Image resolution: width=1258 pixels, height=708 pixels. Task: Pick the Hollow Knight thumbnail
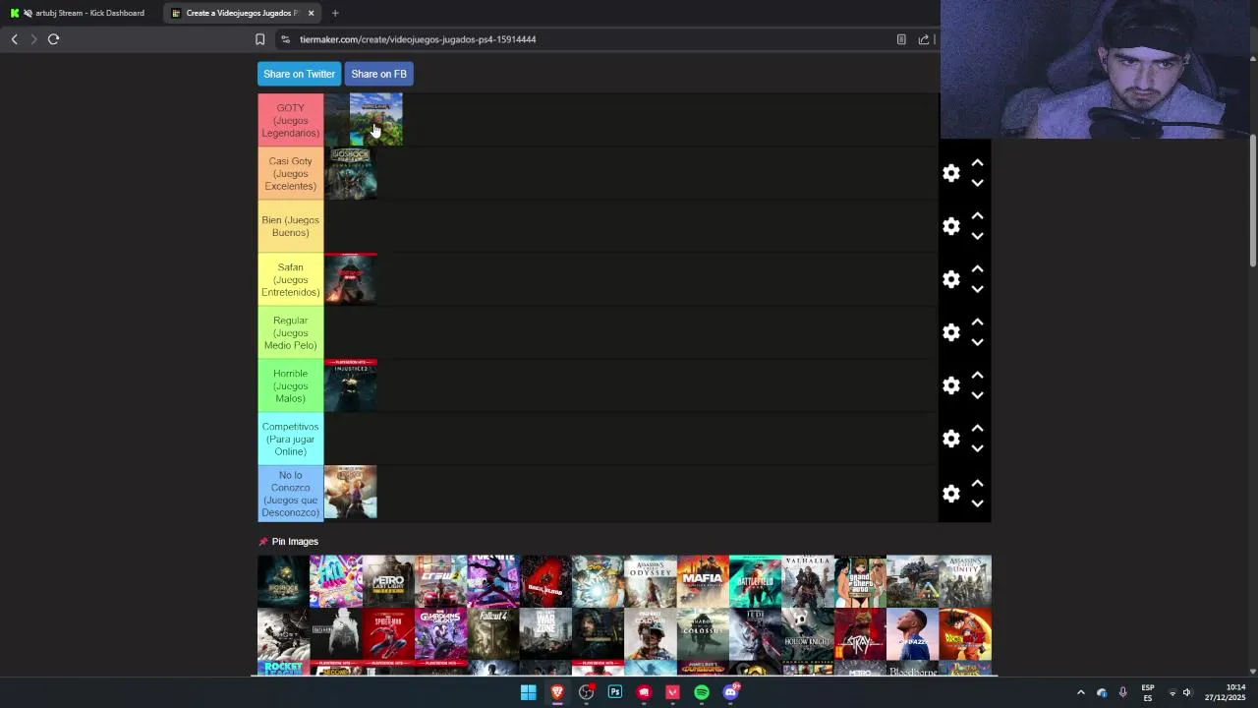808,634
